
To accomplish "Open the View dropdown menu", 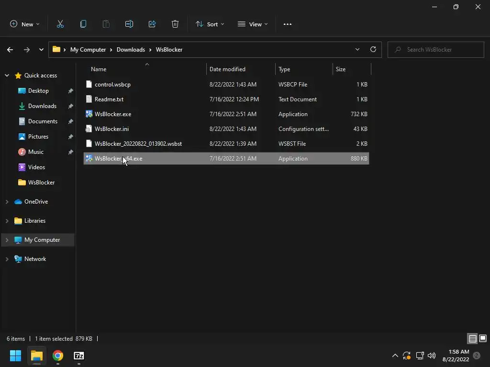I will [253, 24].
